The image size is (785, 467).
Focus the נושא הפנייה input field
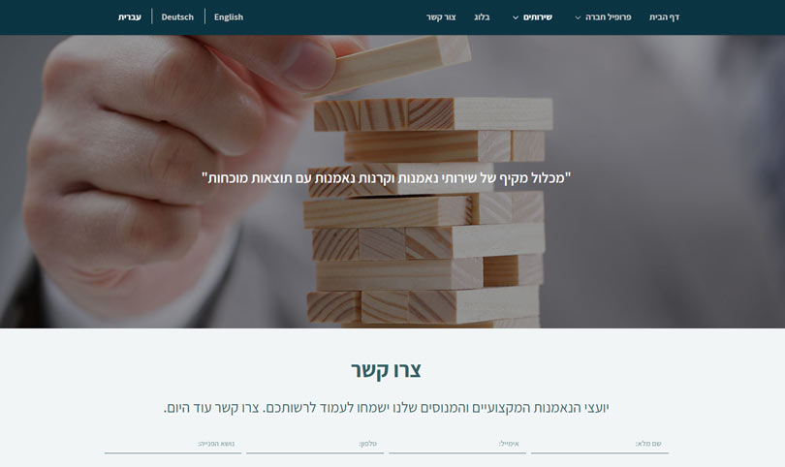(173, 444)
